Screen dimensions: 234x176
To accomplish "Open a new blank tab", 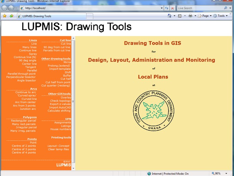I will tap(89, 16).
